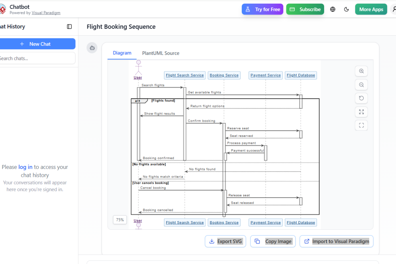This screenshot has height=264, width=396.
Task: Import diagram to Visual Paradigm
Action: pyautogui.click(x=336, y=241)
